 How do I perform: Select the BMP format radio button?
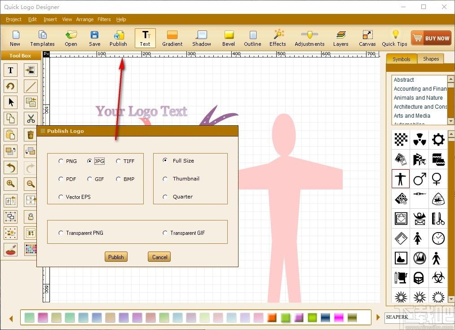[x=118, y=179]
